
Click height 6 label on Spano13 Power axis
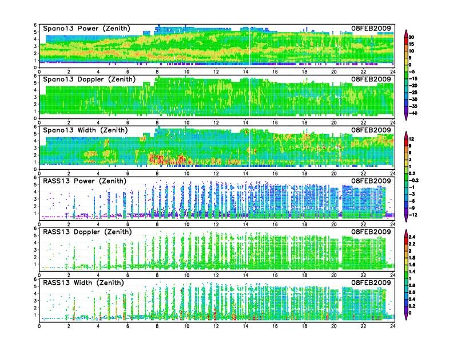(x=35, y=25)
